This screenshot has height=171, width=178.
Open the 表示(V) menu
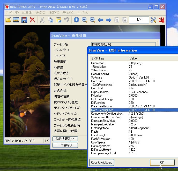pos(68,13)
